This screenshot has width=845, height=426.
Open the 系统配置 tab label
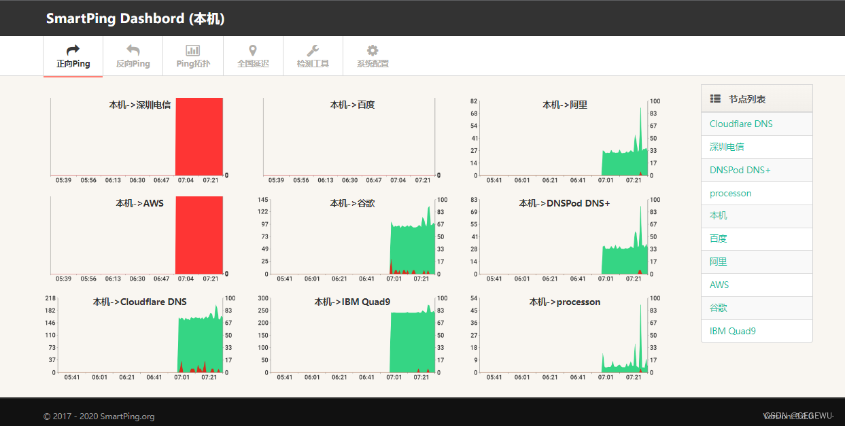(x=373, y=64)
